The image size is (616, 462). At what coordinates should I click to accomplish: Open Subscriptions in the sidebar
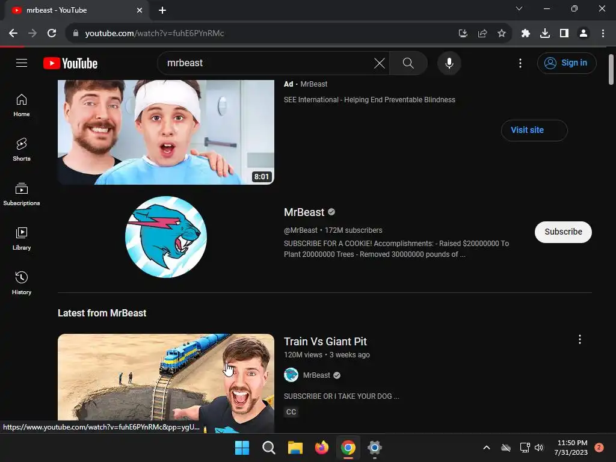[x=22, y=194]
